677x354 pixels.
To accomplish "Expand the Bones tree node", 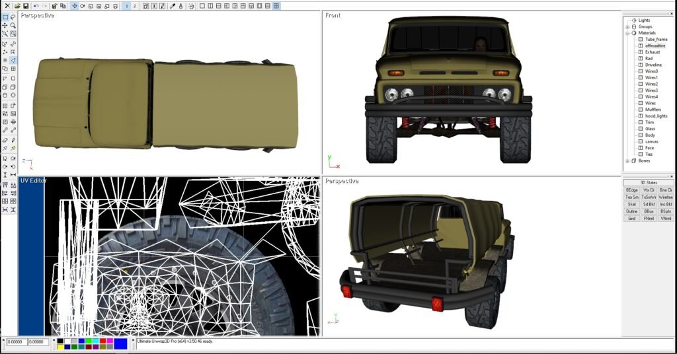I will [x=627, y=160].
